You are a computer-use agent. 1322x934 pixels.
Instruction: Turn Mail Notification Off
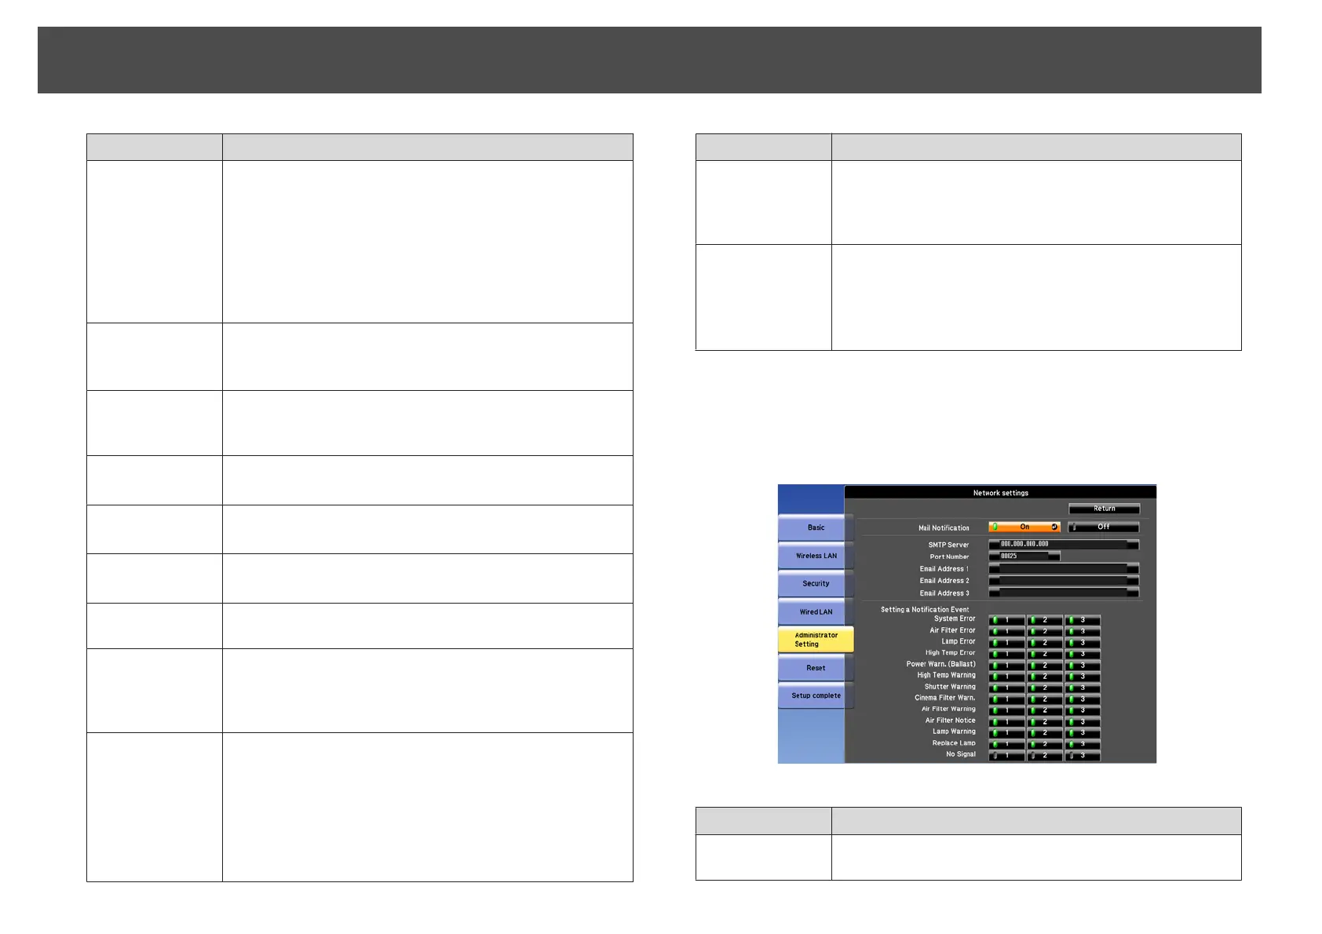[1103, 527]
